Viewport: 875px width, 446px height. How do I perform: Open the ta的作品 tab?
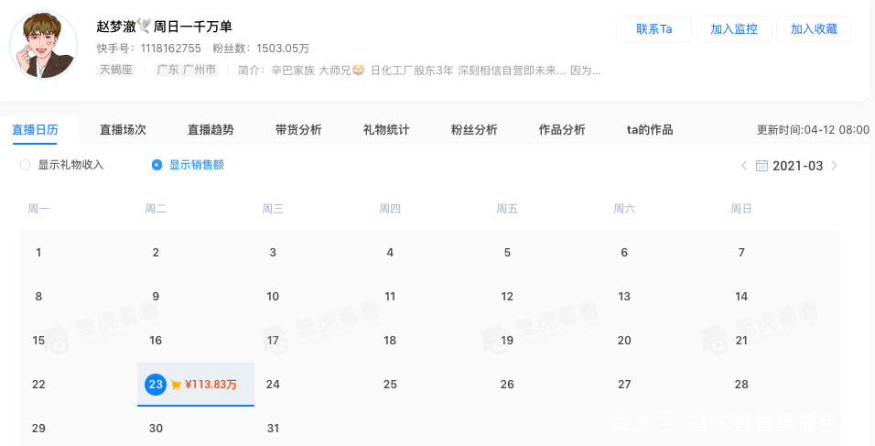650,130
